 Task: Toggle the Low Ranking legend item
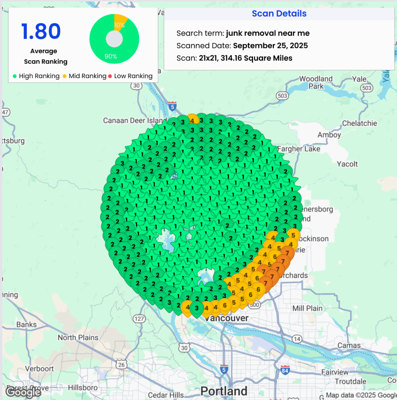point(130,76)
